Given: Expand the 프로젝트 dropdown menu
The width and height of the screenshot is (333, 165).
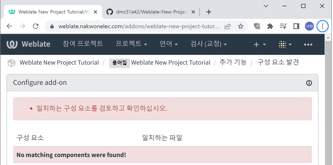Looking at the screenshot, I should (x=131, y=44).
